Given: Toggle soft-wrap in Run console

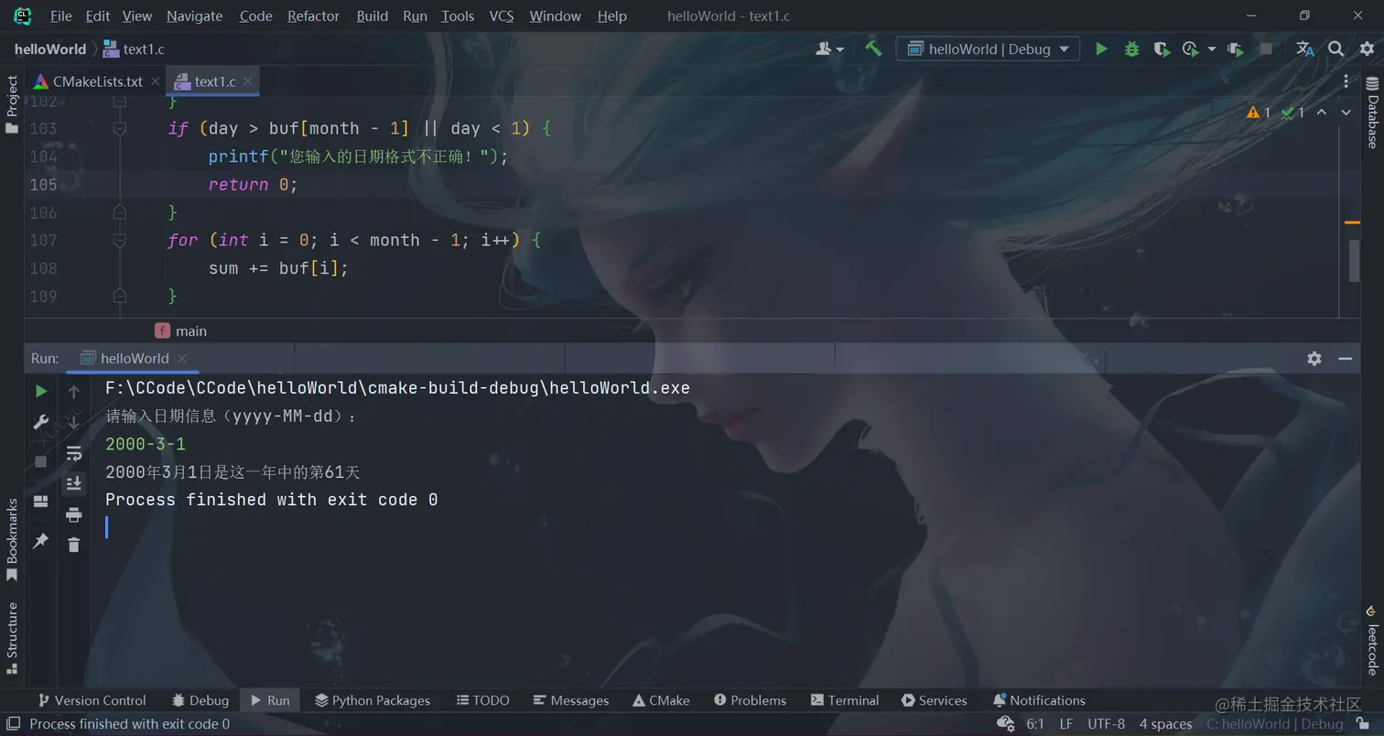Looking at the screenshot, I should pyautogui.click(x=74, y=453).
